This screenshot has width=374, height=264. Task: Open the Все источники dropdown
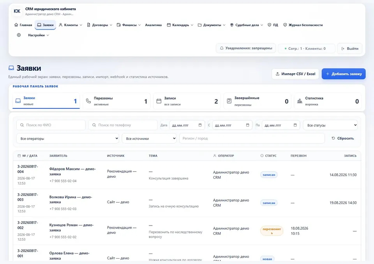(x=149, y=138)
